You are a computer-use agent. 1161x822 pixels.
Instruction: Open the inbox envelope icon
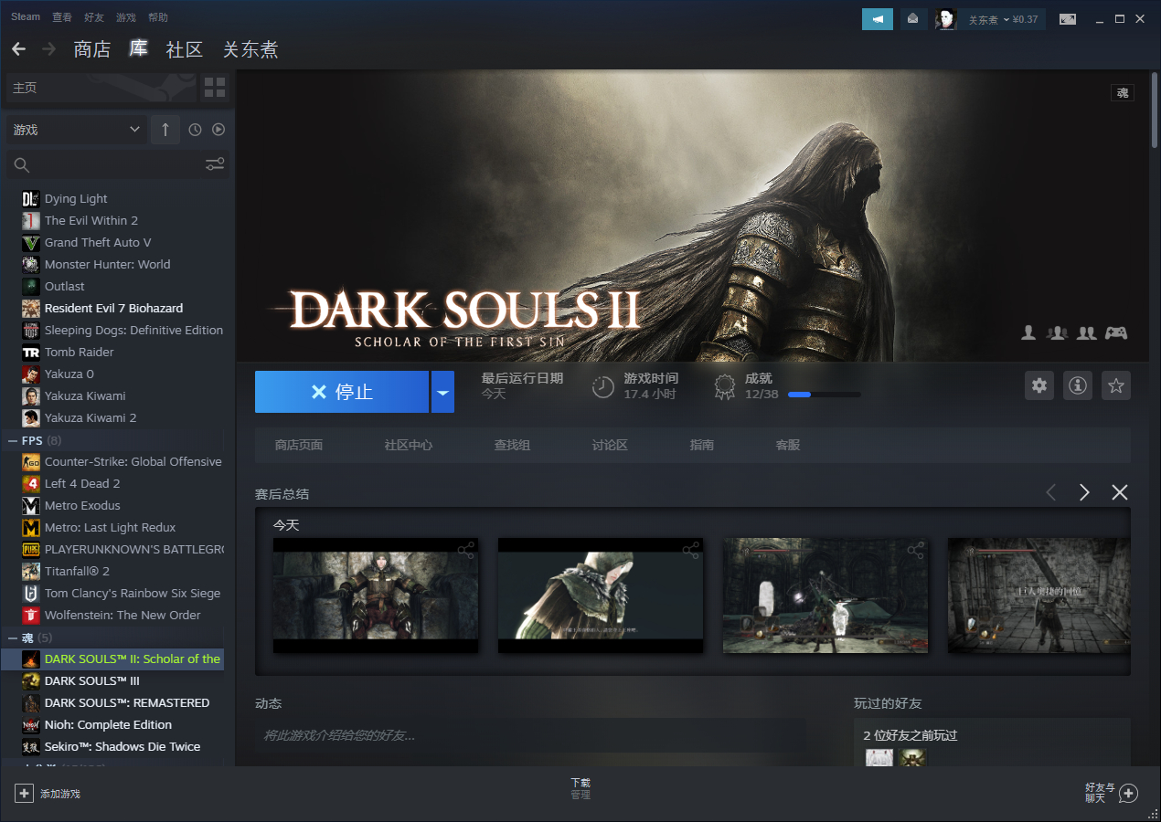click(x=912, y=19)
